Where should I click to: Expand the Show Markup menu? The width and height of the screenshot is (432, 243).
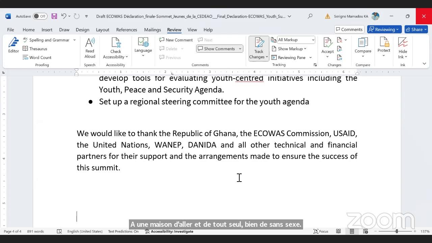pos(289,49)
